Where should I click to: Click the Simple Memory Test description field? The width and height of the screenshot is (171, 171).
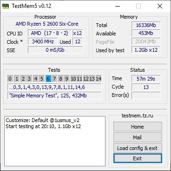[x=54, y=96]
